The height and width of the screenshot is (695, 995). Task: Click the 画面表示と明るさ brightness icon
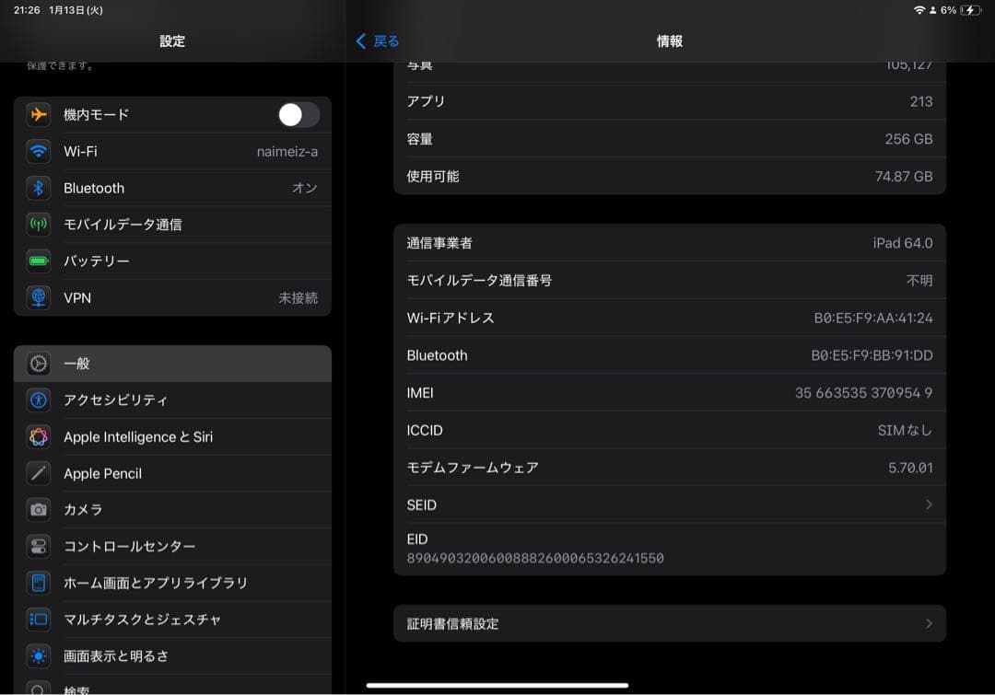[x=38, y=656]
